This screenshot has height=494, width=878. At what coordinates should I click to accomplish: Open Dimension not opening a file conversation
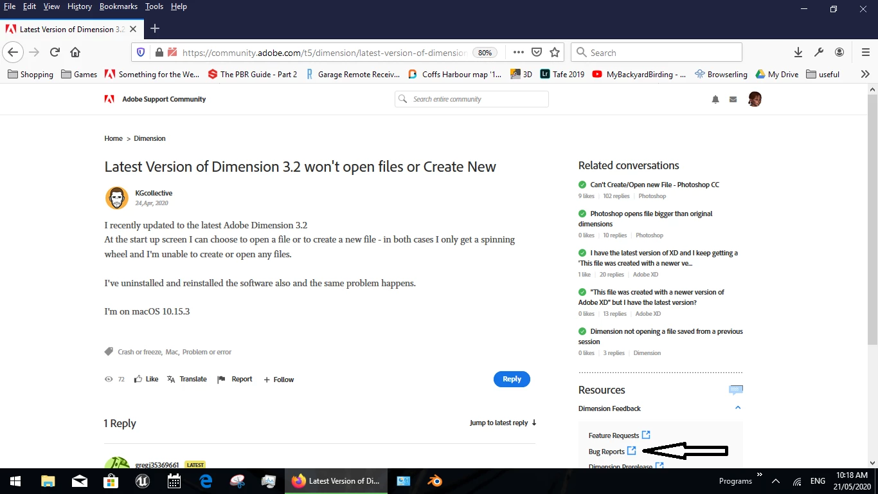tap(660, 336)
